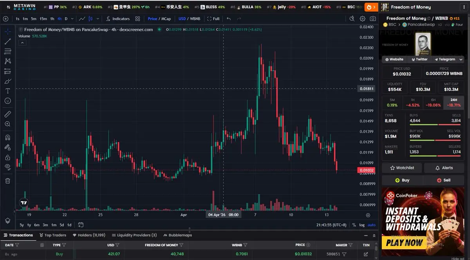
Task: Switch to the Top Traders tab
Action: pos(52,235)
